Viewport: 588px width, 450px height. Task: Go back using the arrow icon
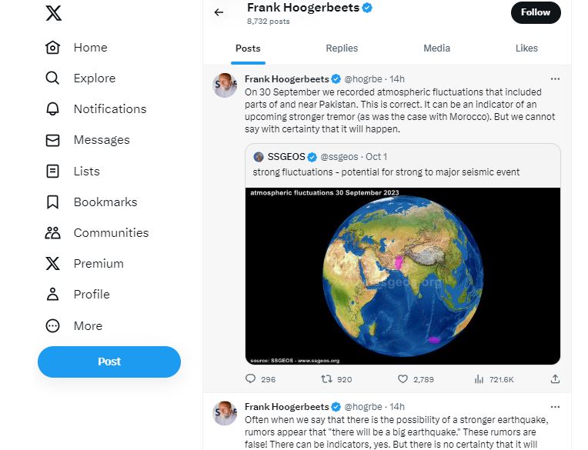(219, 12)
